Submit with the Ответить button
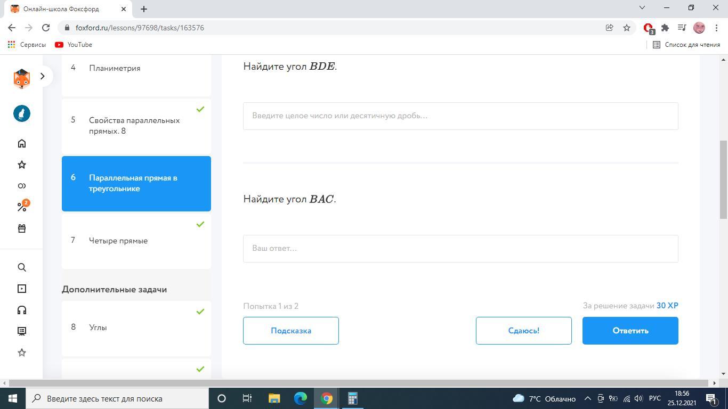Viewport: 728px width, 409px height. tap(630, 331)
